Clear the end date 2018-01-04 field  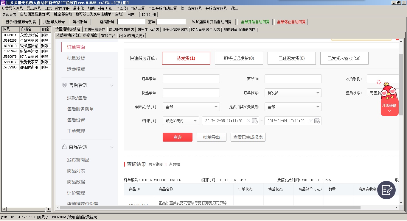311,121
